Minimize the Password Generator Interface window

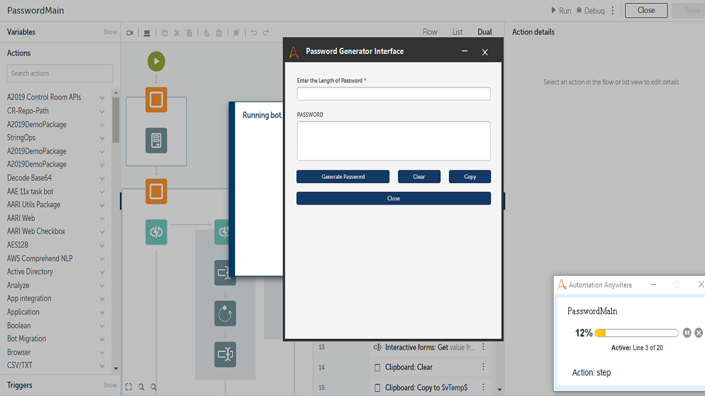tap(465, 51)
